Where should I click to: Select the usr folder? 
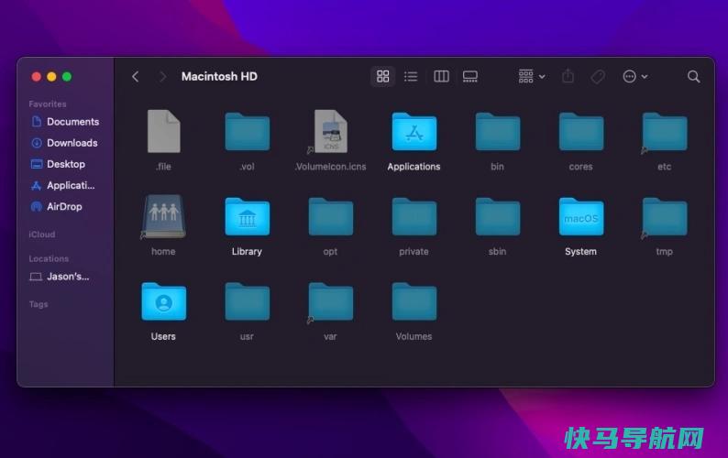tap(247, 301)
